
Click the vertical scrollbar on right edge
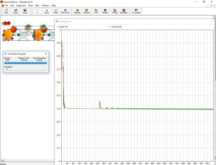tap(215, 88)
